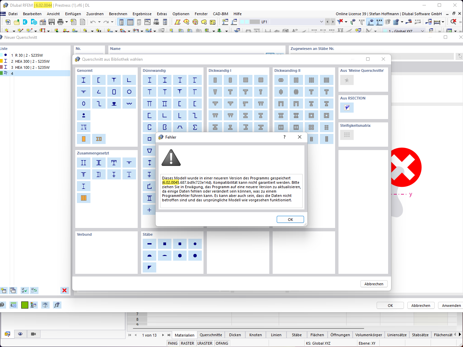
Task: Select row 2 HEA 300 | 2 - S235W
Action: tap(35, 61)
